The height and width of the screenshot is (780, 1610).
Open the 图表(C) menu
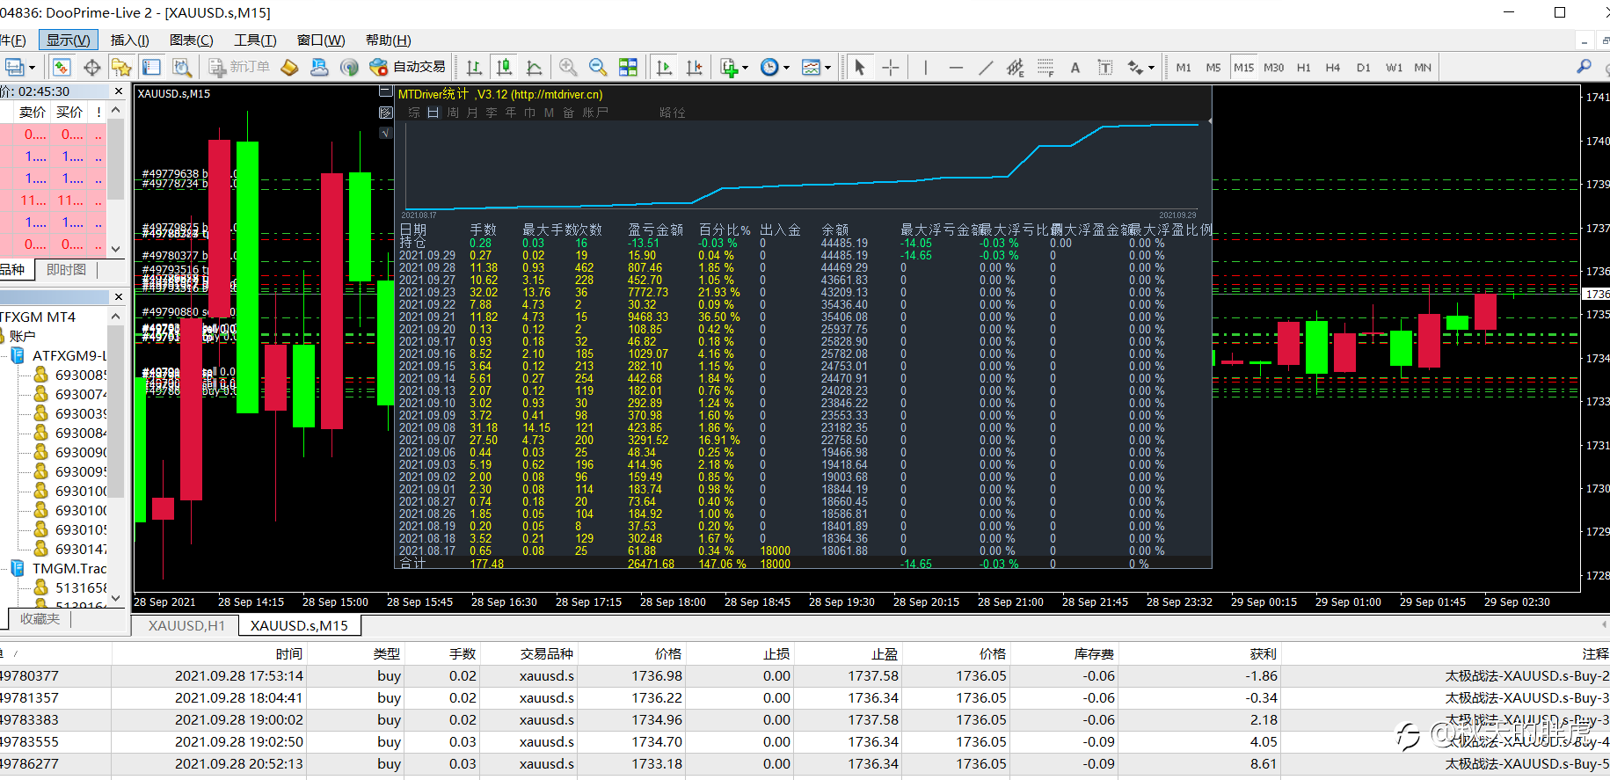[192, 40]
